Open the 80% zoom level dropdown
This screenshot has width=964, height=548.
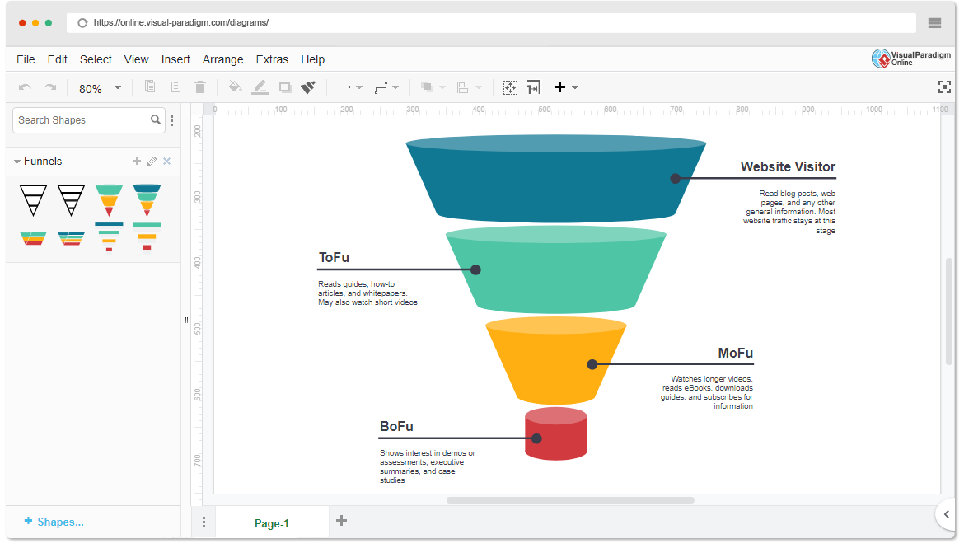coord(117,88)
